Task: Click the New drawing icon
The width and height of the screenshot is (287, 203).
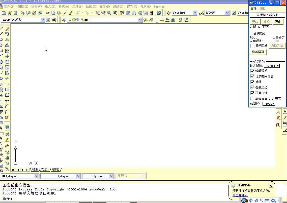Action: (x=4, y=13)
